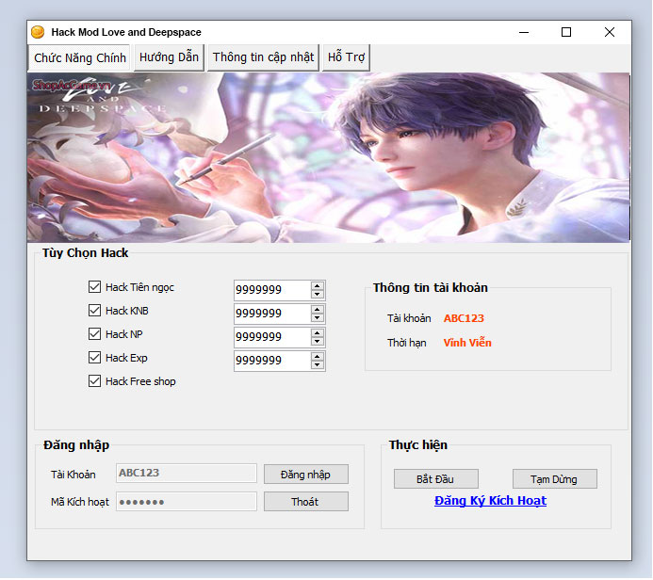
Task: Start the hack with Bắt Đầu button
Action: [x=436, y=479]
